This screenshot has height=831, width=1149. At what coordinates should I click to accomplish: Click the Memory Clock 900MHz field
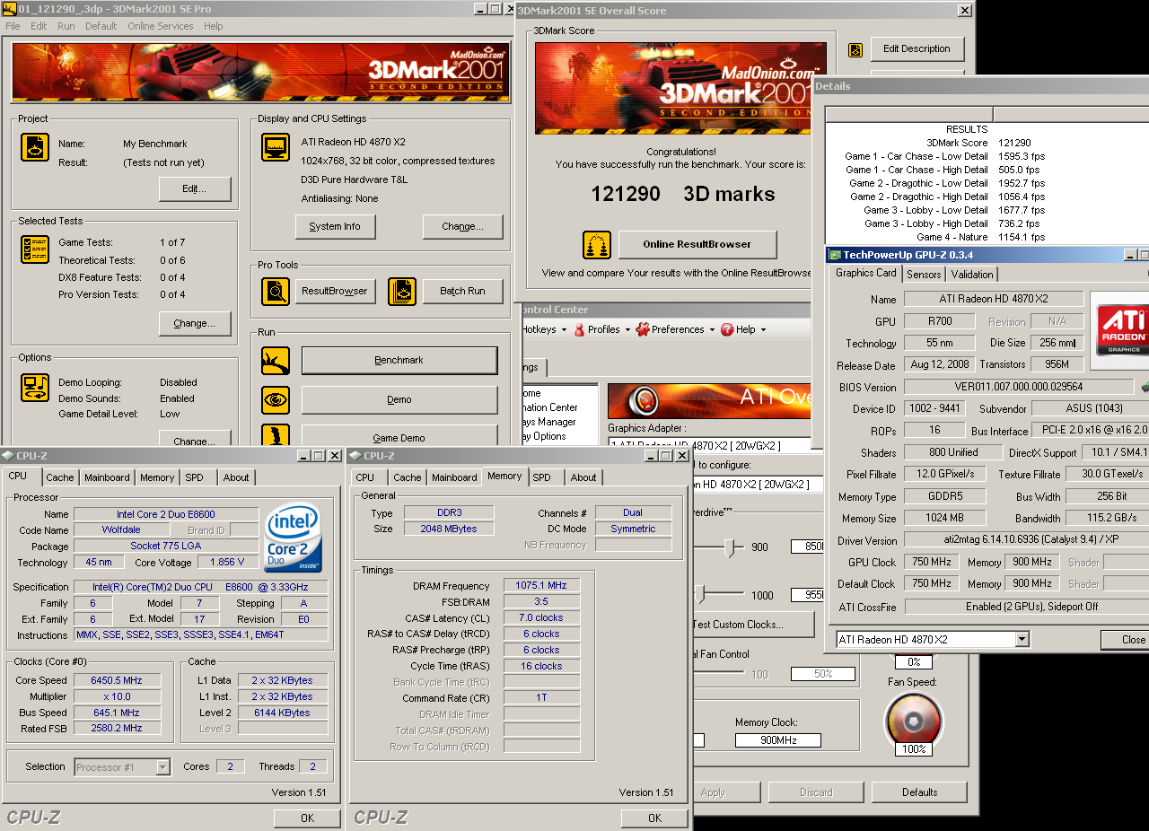point(777,740)
